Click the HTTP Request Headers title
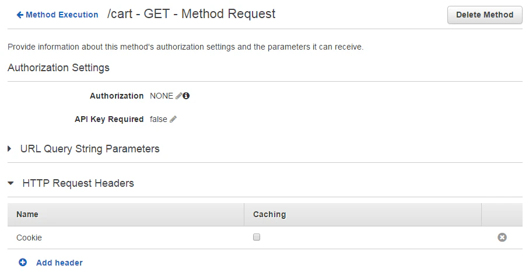This screenshot has width=529, height=279. click(x=78, y=183)
